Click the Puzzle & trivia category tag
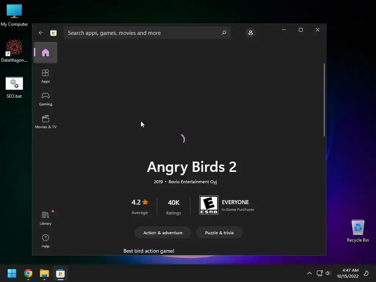376x282 pixels. (219, 232)
